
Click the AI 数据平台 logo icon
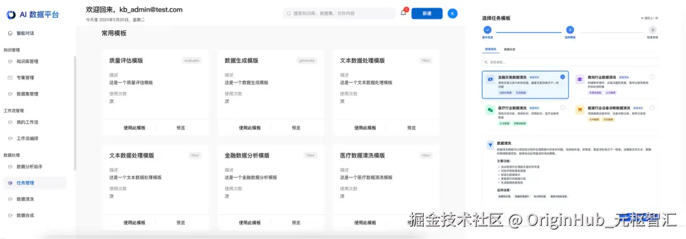pyautogui.click(x=11, y=15)
